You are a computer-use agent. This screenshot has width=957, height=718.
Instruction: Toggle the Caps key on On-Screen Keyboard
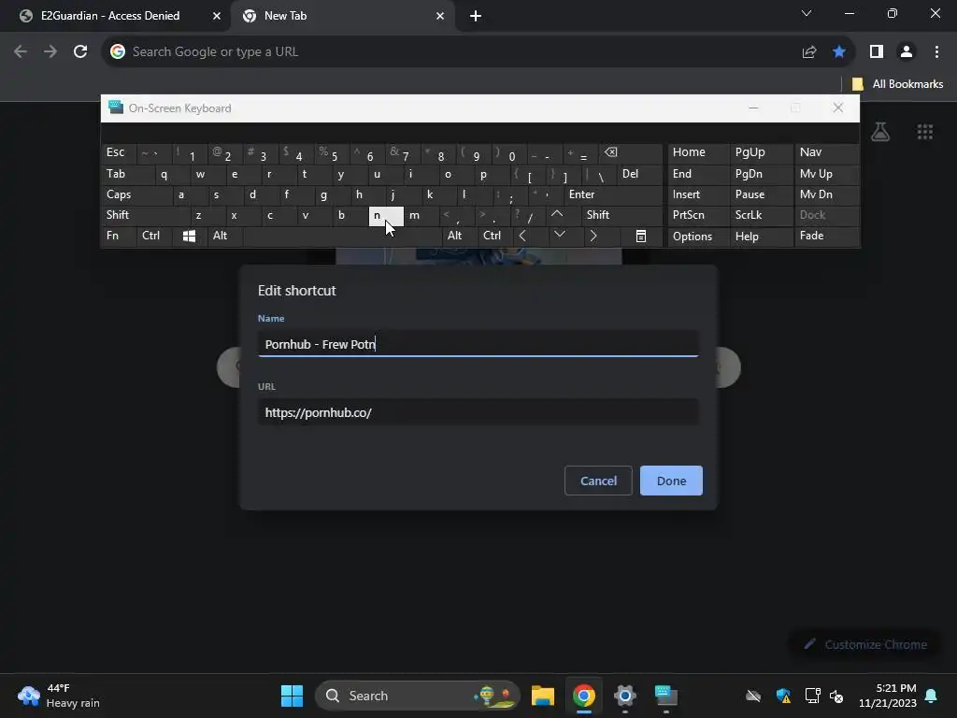click(x=136, y=194)
